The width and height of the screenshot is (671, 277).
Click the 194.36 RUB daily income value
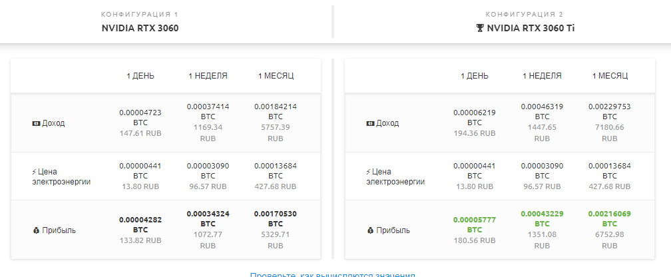tap(475, 133)
